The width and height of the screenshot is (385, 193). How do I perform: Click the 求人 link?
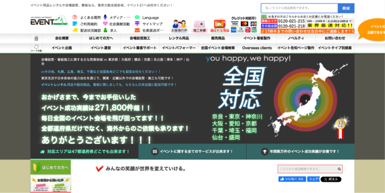(x=113, y=31)
